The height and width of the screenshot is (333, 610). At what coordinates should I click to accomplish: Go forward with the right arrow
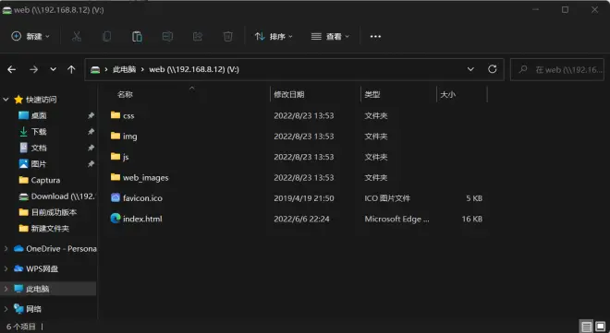(x=34, y=69)
